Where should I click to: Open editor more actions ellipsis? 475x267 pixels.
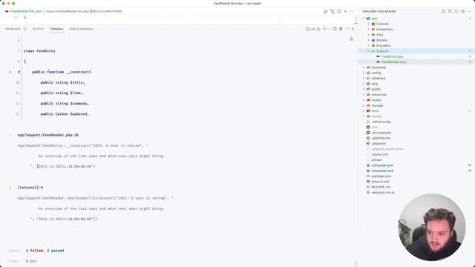point(352,12)
